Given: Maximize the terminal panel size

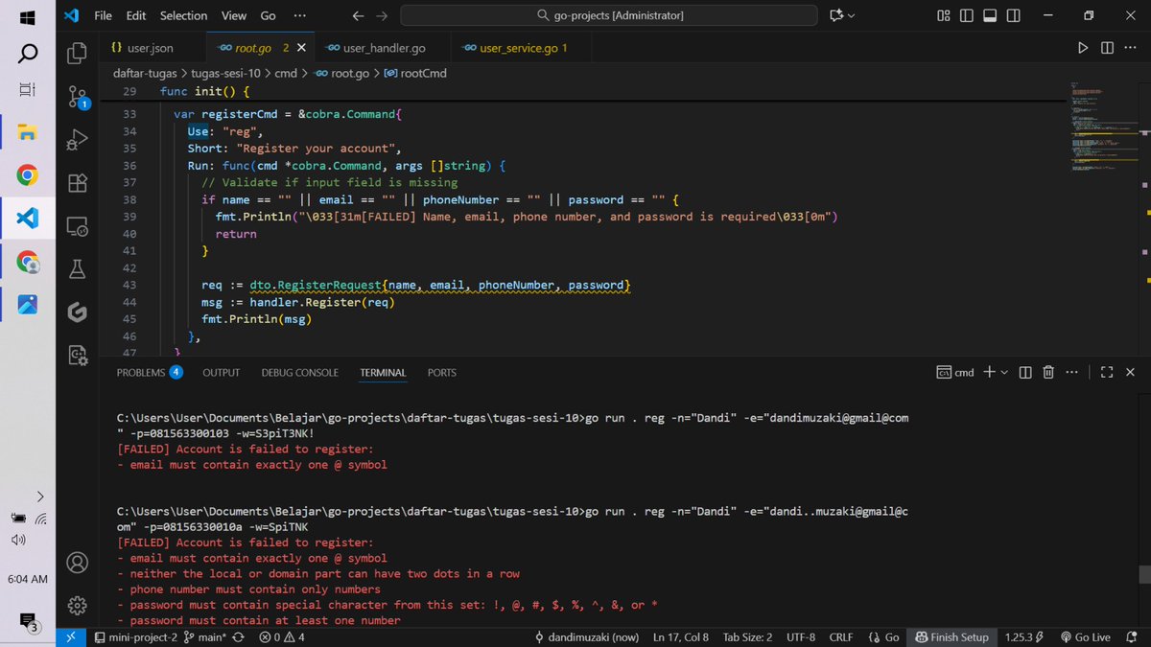Looking at the screenshot, I should (1106, 372).
